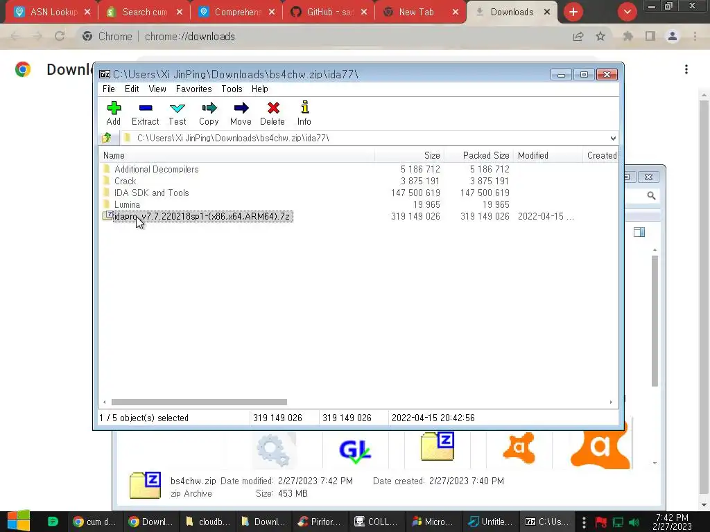Select the gears file thumbnail in Explorer
Viewport: 710px width, 532px height.
[x=273, y=450]
